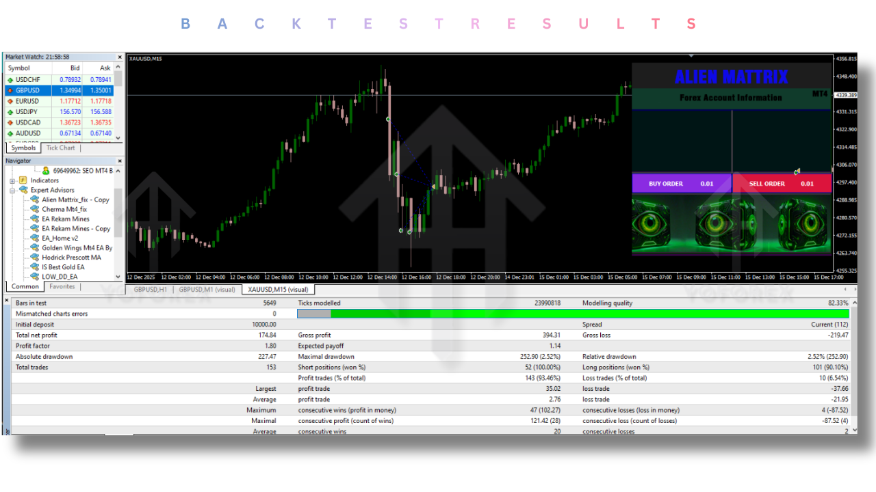The height and width of the screenshot is (492, 876).
Task: Click the IS Best Gold EA icon
Action: point(35,267)
